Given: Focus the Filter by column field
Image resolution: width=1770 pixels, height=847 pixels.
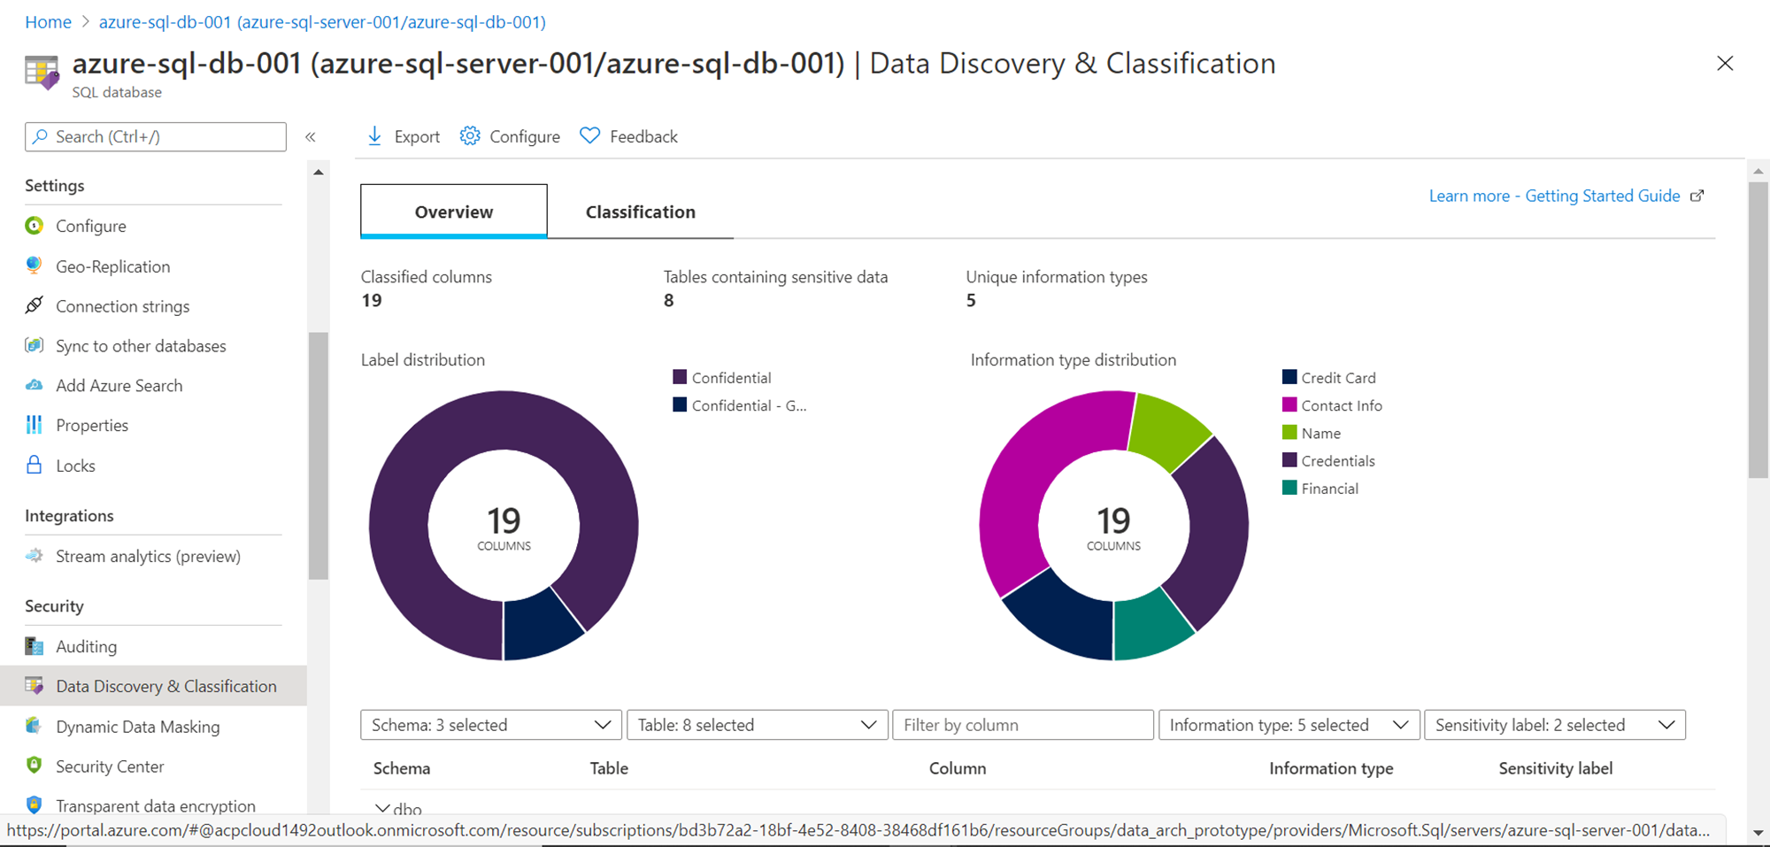Looking at the screenshot, I should point(1023,725).
